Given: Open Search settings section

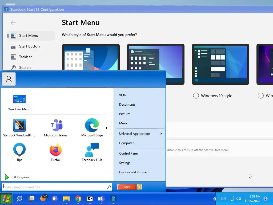Looking at the screenshot, I should [x=31, y=68].
